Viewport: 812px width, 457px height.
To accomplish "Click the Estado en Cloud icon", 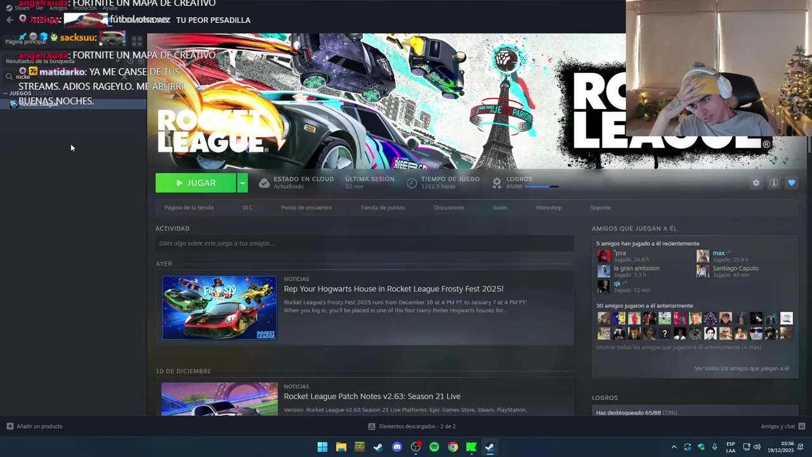I will 264,183.
